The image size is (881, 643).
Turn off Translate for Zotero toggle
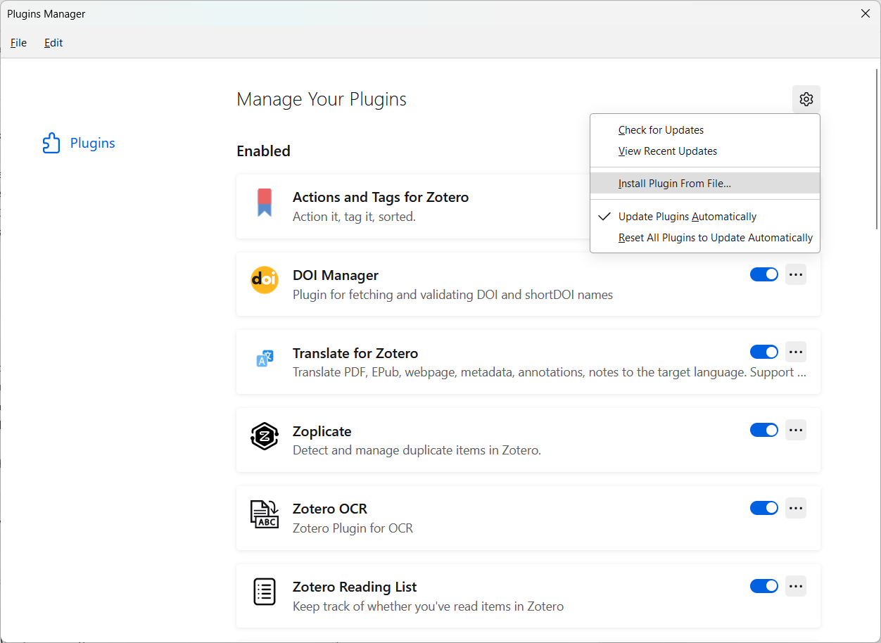[x=763, y=352]
